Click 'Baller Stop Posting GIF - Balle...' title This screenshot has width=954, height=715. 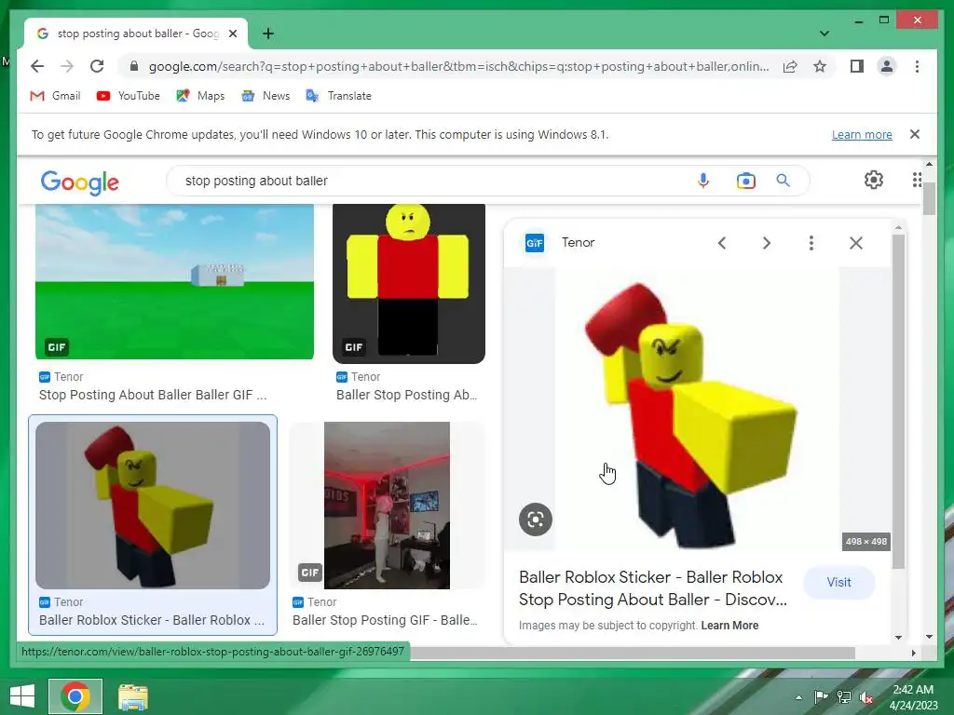click(x=385, y=620)
